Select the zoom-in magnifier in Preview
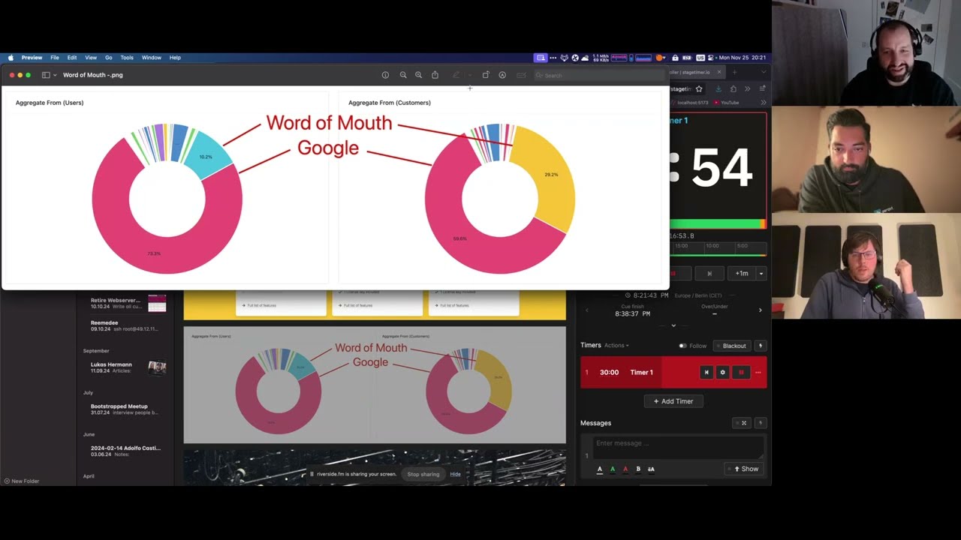The height and width of the screenshot is (540, 961). [x=417, y=75]
